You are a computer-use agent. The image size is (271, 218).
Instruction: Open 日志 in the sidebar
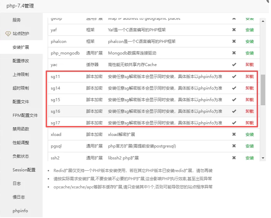17,184
